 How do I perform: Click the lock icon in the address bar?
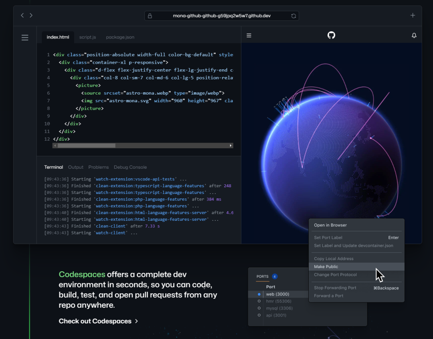(150, 16)
